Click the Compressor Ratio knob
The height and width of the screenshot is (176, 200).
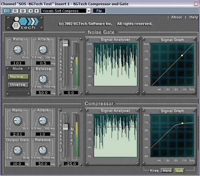(17, 121)
